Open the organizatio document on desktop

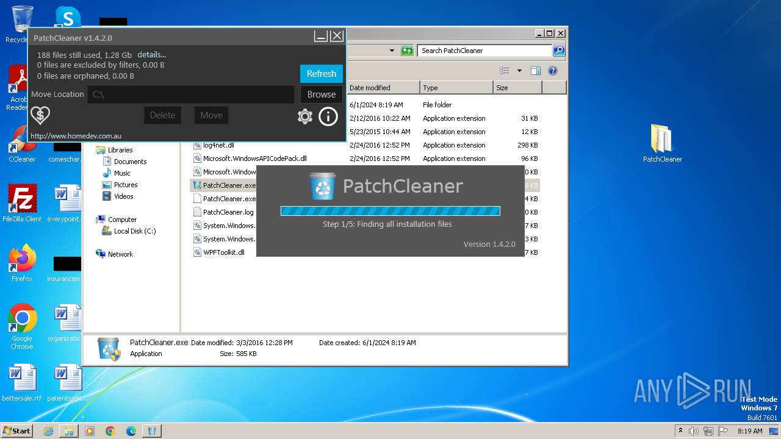click(65, 323)
